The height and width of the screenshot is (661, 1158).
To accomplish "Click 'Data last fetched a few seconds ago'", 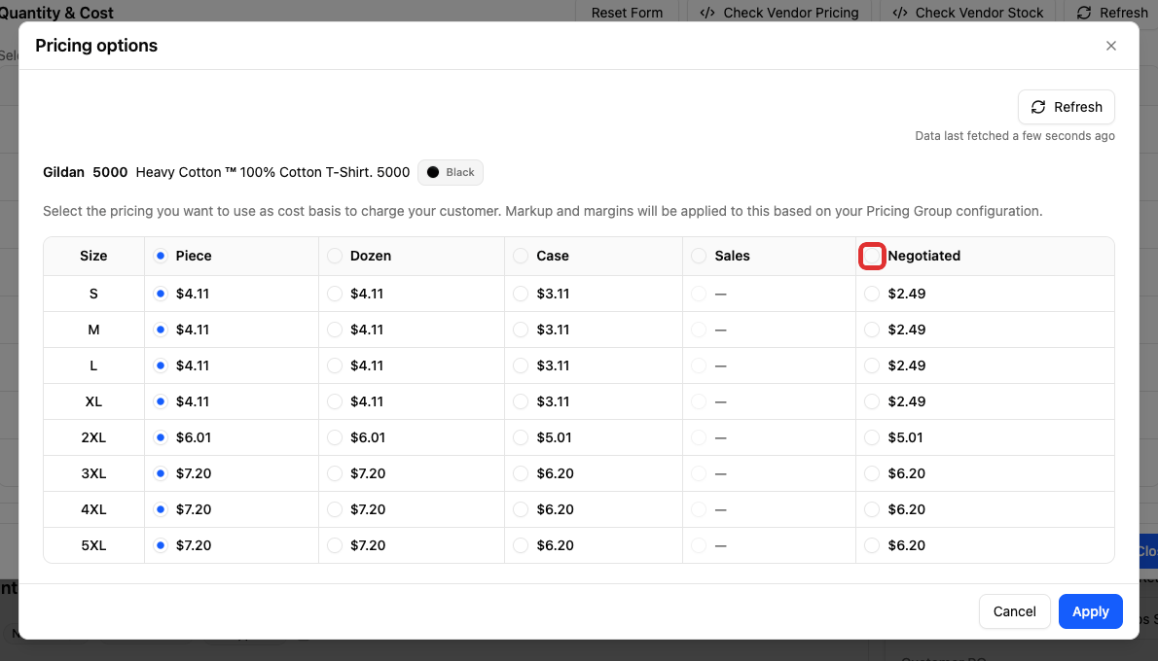I will (1015, 136).
